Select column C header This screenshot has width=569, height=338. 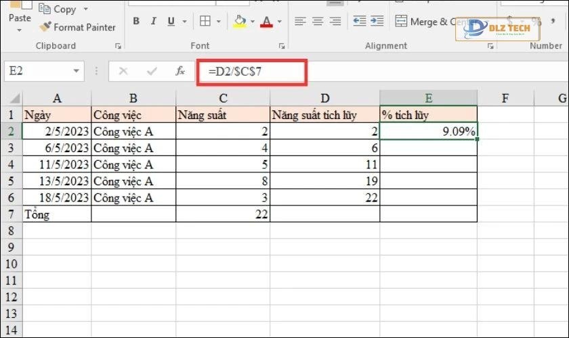222,98
